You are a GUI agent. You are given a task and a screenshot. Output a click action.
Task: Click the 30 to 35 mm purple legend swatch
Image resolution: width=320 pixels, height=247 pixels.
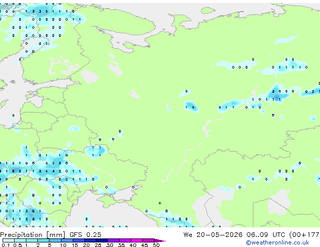point(113,240)
